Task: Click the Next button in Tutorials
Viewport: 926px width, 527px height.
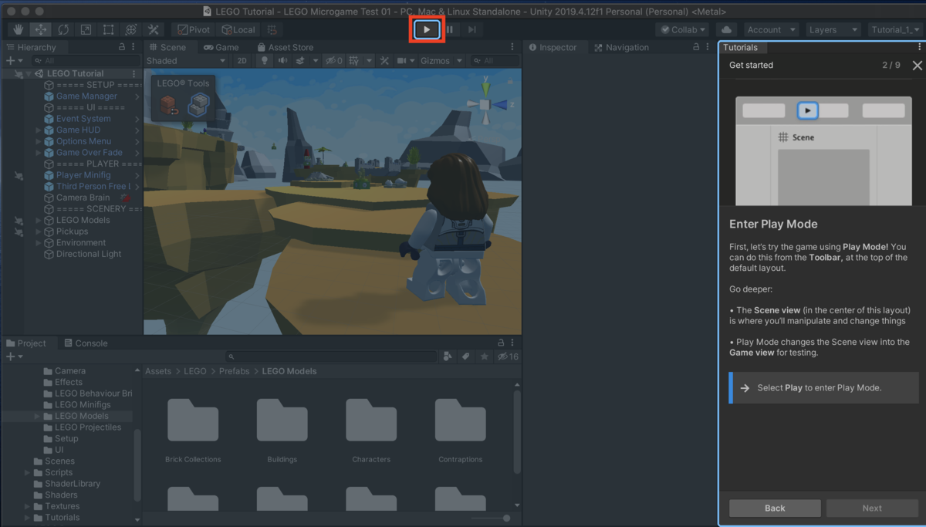Action: coord(872,508)
